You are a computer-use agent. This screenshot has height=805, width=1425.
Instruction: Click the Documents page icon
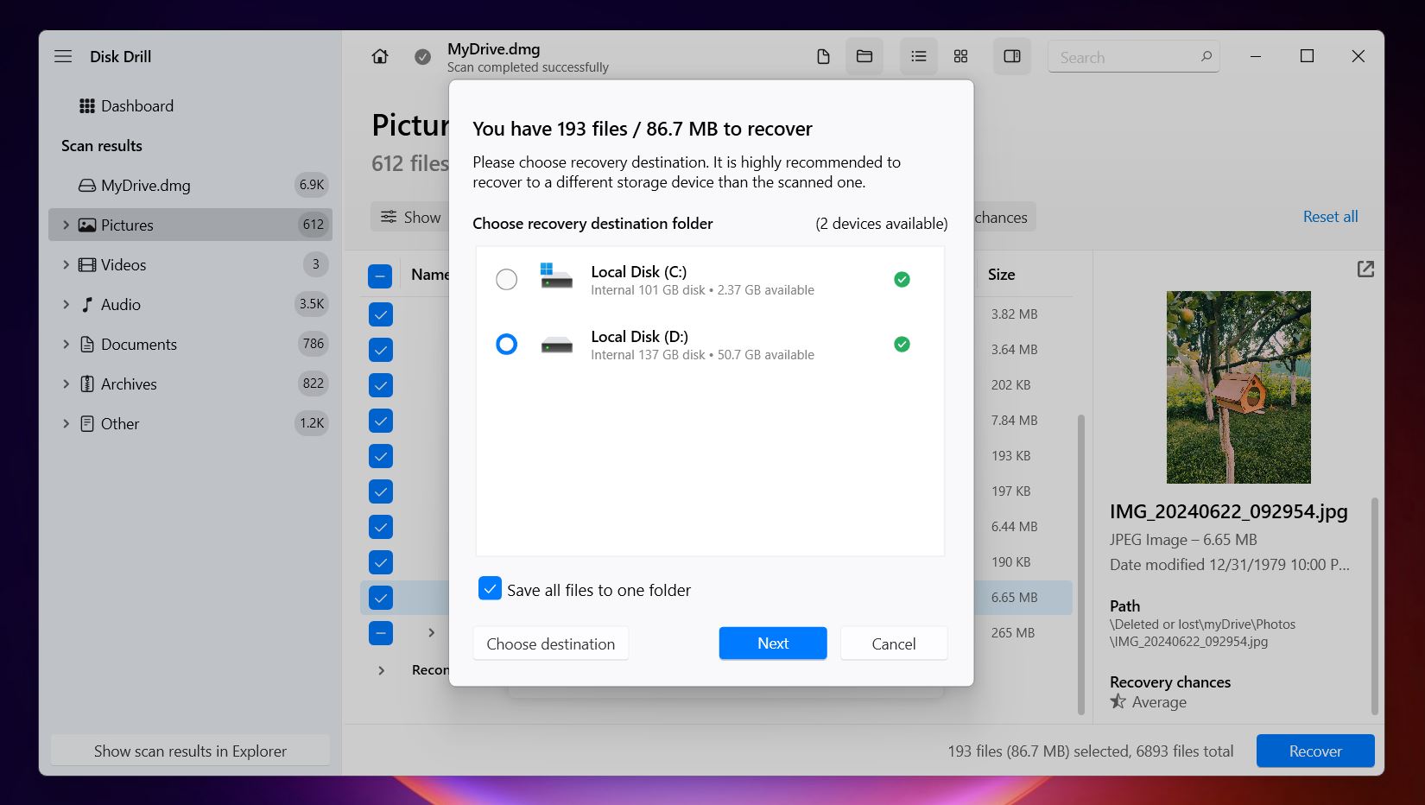[x=87, y=345]
